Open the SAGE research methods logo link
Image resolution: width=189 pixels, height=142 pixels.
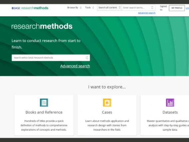pyautogui.click(x=30, y=8)
